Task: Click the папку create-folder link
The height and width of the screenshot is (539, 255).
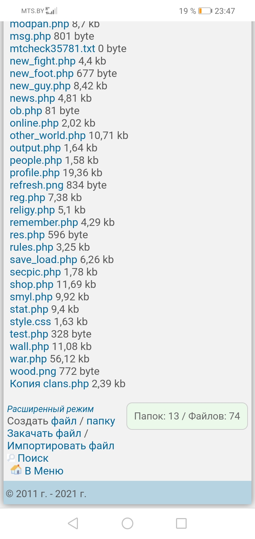Action: (x=101, y=421)
